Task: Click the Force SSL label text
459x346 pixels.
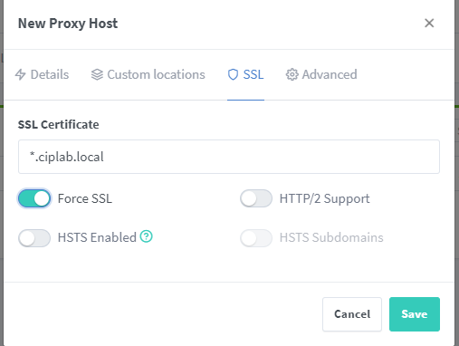Action: [x=85, y=198]
